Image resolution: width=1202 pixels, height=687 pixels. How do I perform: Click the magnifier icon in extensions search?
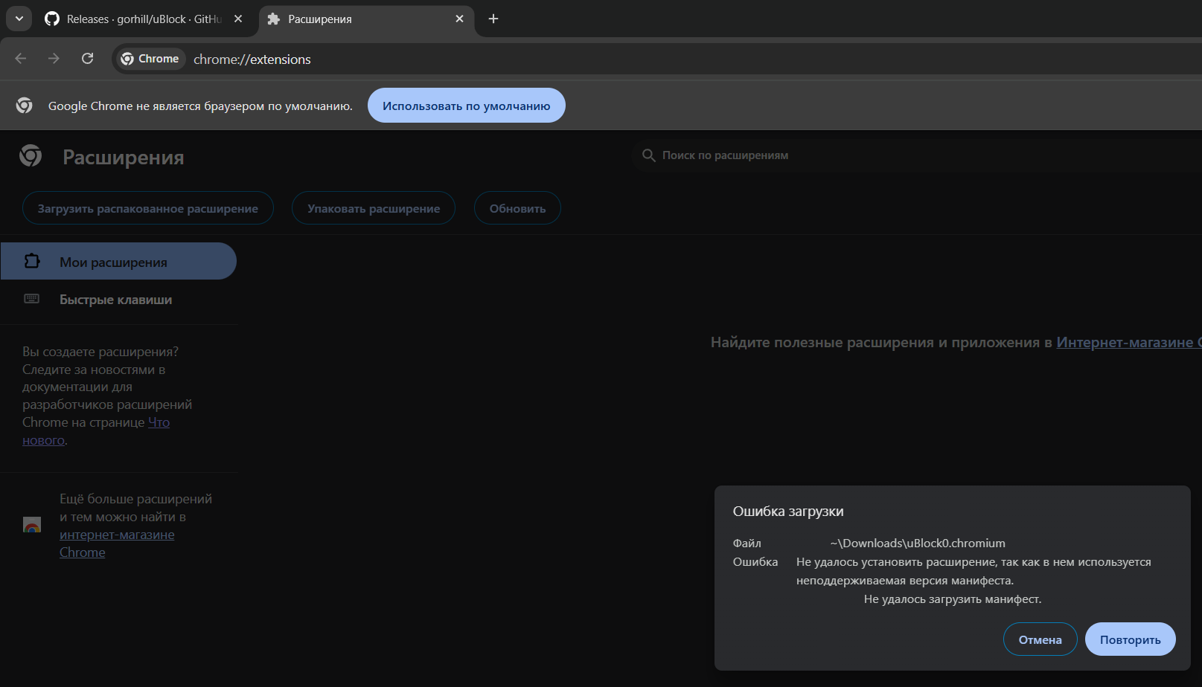pos(649,155)
